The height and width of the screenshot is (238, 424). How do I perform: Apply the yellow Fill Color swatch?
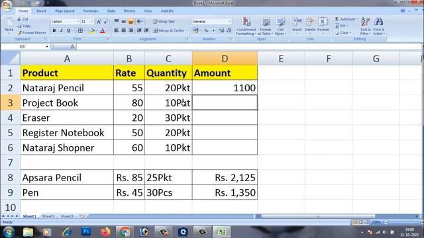tap(92, 31)
